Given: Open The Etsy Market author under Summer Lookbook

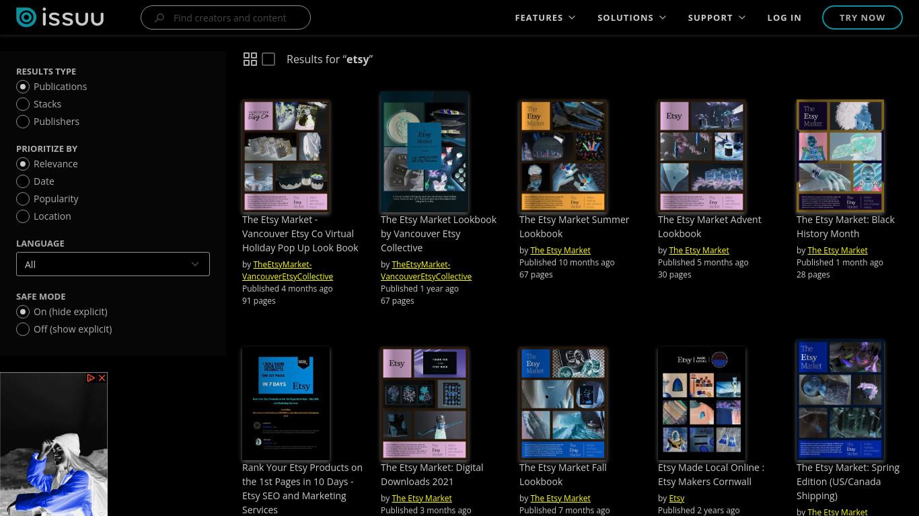Looking at the screenshot, I should coord(560,250).
